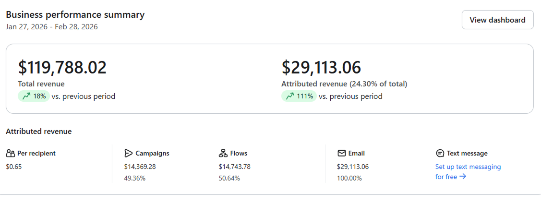Viewport: 541px width, 204px height.
Task: Select the 18% total revenue growth badge
Action: (x=34, y=96)
